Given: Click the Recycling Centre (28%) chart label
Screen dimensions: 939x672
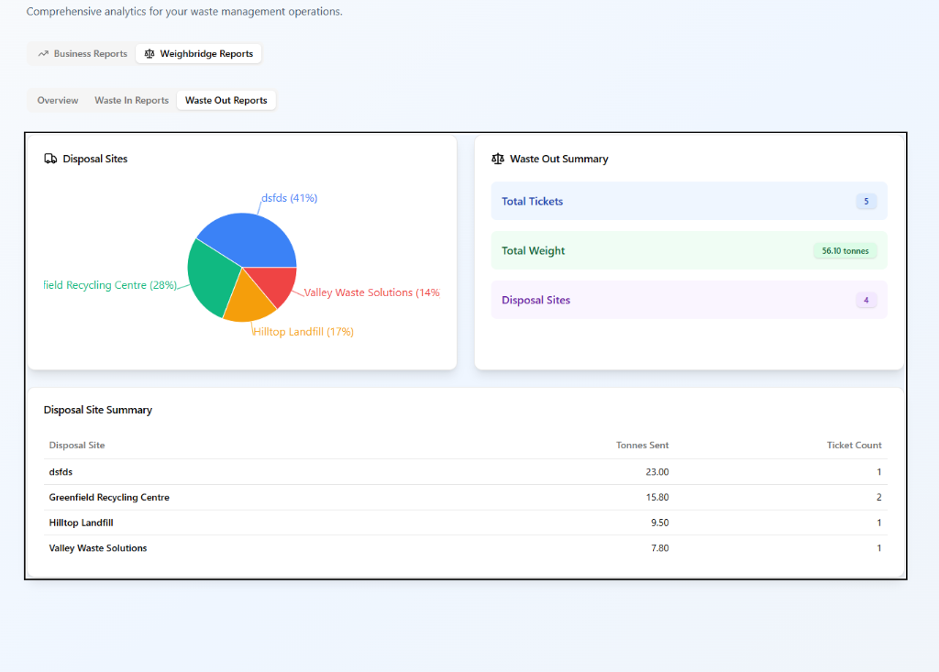Looking at the screenshot, I should coord(110,285).
